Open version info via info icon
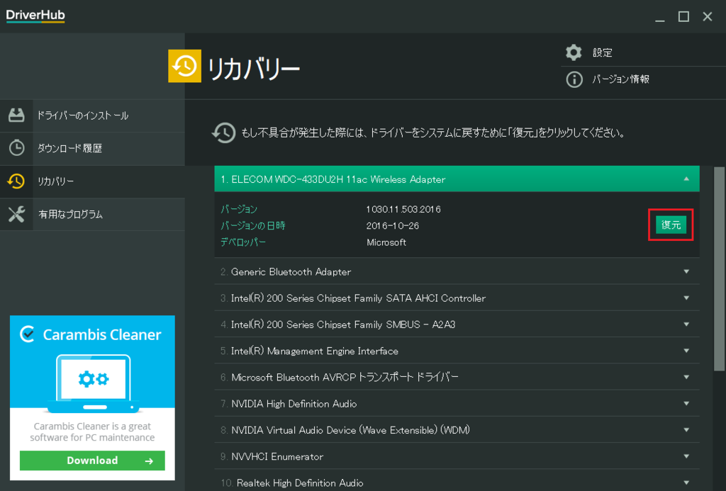 pyautogui.click(x=574, y=79)
